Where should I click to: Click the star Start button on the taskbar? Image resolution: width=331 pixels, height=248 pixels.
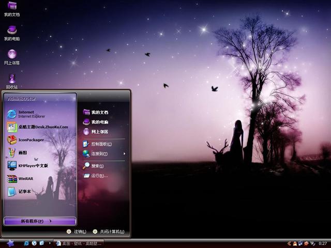pos(9,243)
